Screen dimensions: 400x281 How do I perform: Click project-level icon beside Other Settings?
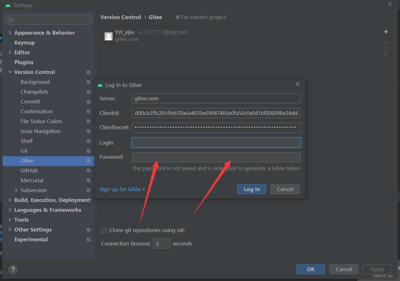88,230
